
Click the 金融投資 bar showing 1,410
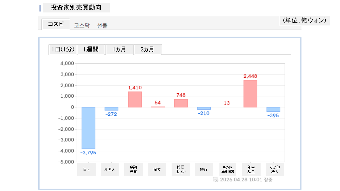tap(135, 99)
